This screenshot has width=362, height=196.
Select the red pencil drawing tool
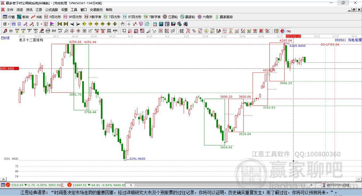[5, 31]
